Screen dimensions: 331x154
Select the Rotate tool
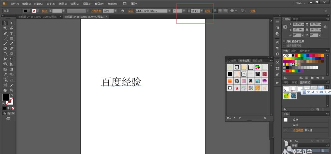(x=5, y=54)
